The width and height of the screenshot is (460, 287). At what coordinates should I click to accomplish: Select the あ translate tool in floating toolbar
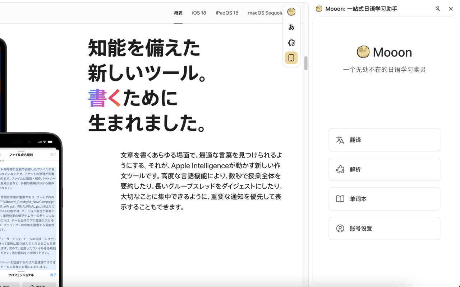(x=291, y=27)
